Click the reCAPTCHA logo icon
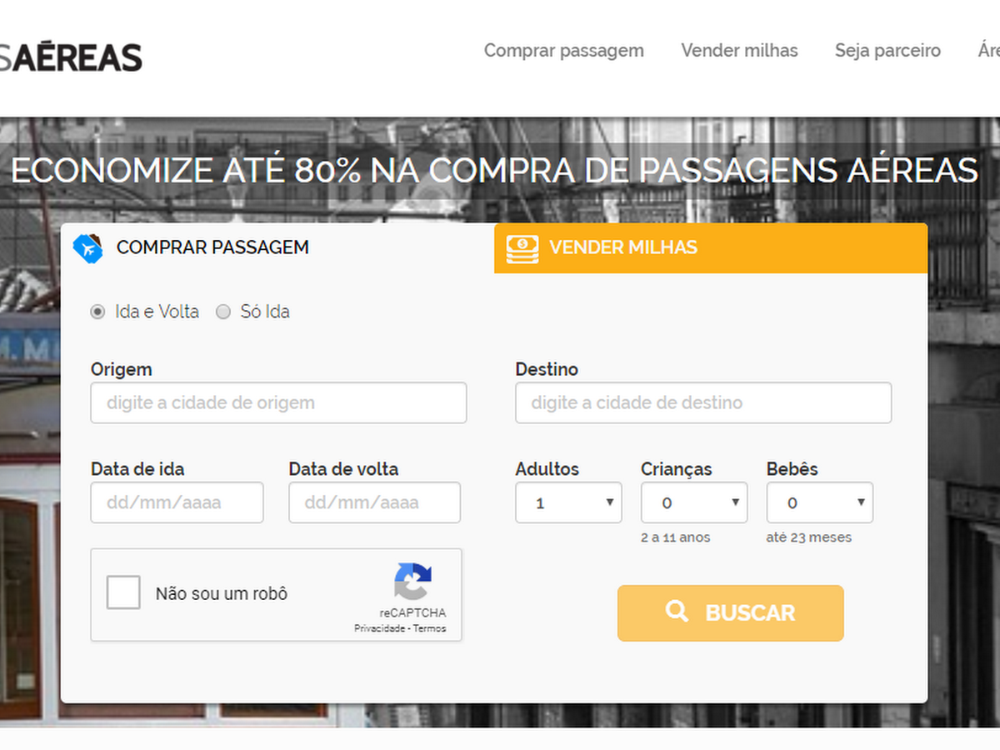1000x750 pixels. [x=413, y=582]
